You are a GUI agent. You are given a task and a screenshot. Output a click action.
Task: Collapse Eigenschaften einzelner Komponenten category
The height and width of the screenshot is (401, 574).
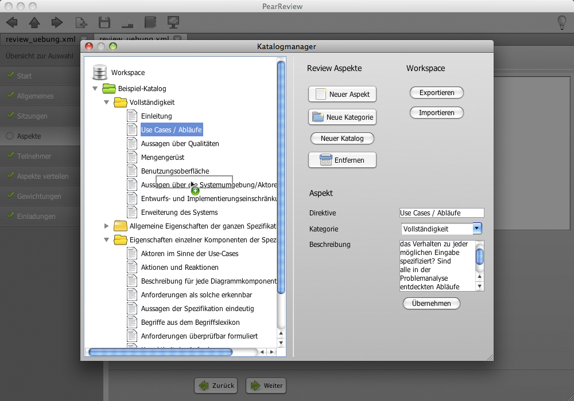pos(107,240)
